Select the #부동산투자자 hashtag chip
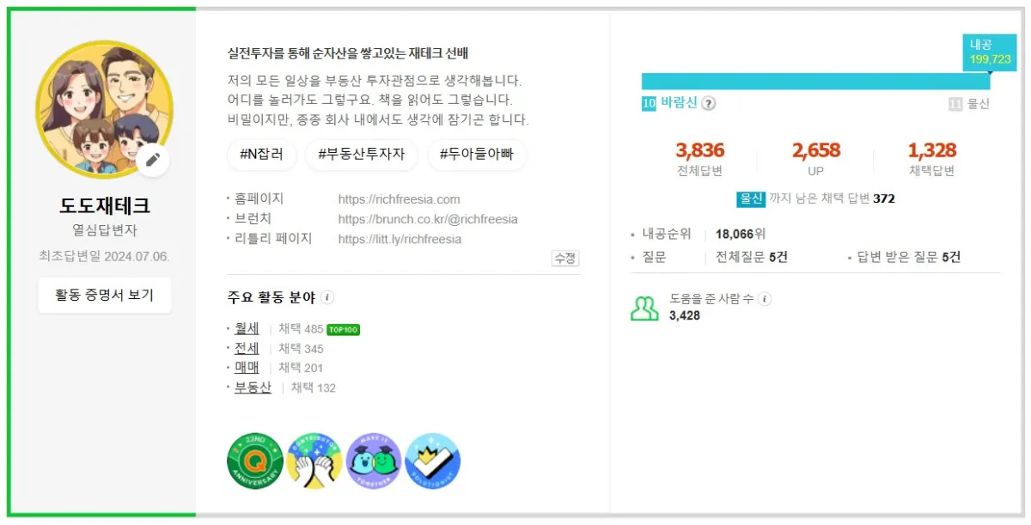The height and width of the screenshot is (525, 1031). click(361, 155)
